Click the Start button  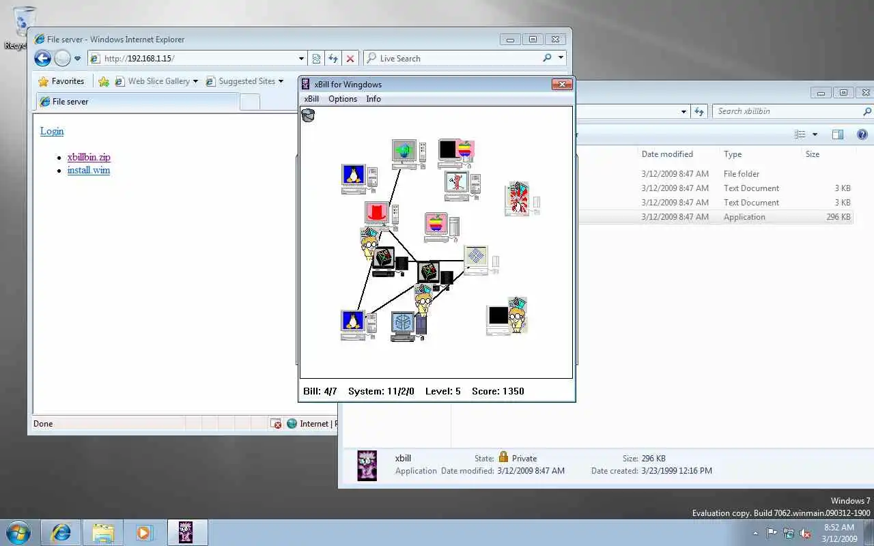coord(18,532)
